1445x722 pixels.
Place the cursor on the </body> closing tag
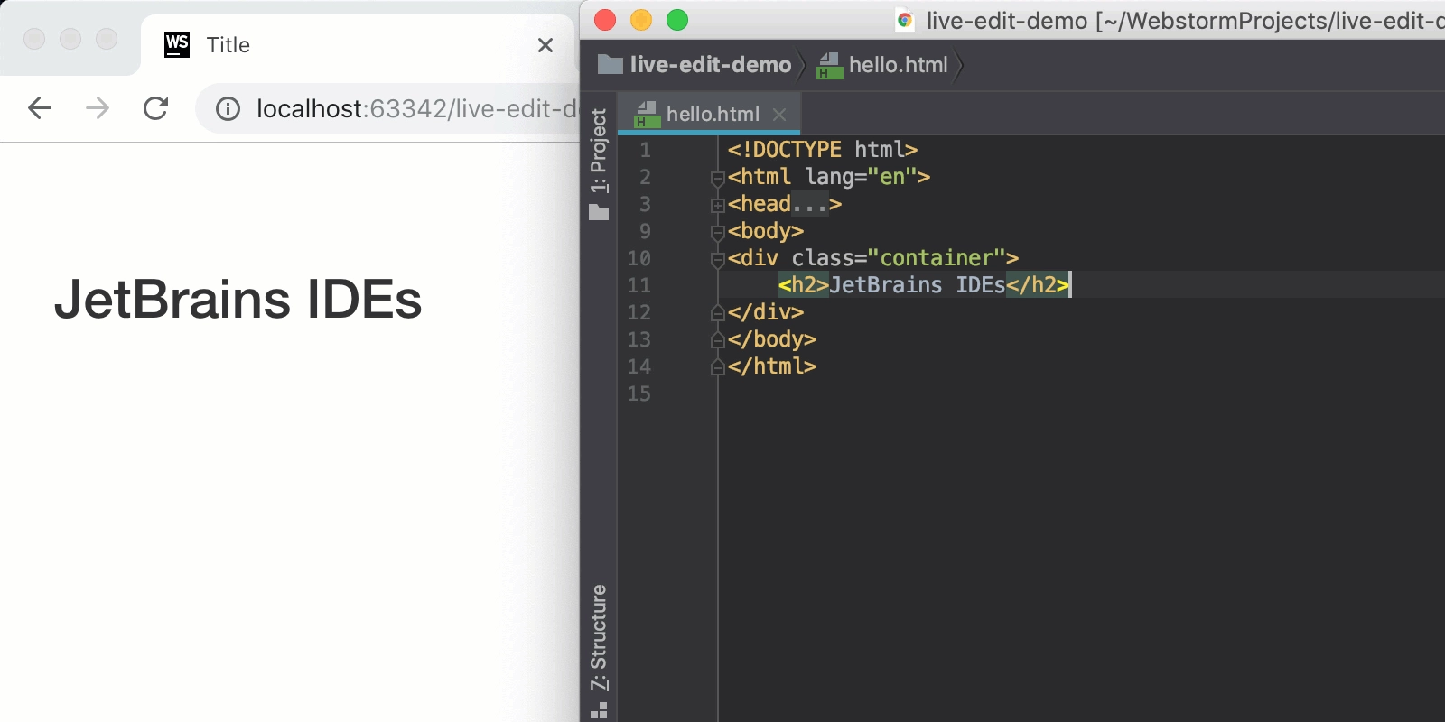pyautogui.click(x=772, y=339)
